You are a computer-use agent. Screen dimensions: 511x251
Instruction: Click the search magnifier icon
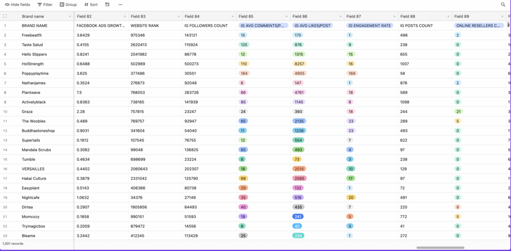[x=502, y=5]
